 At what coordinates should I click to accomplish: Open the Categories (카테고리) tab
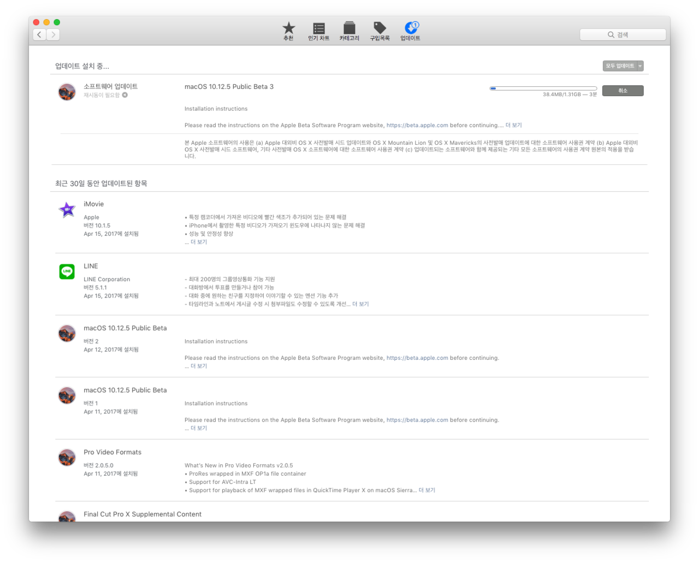coord(349,31)
